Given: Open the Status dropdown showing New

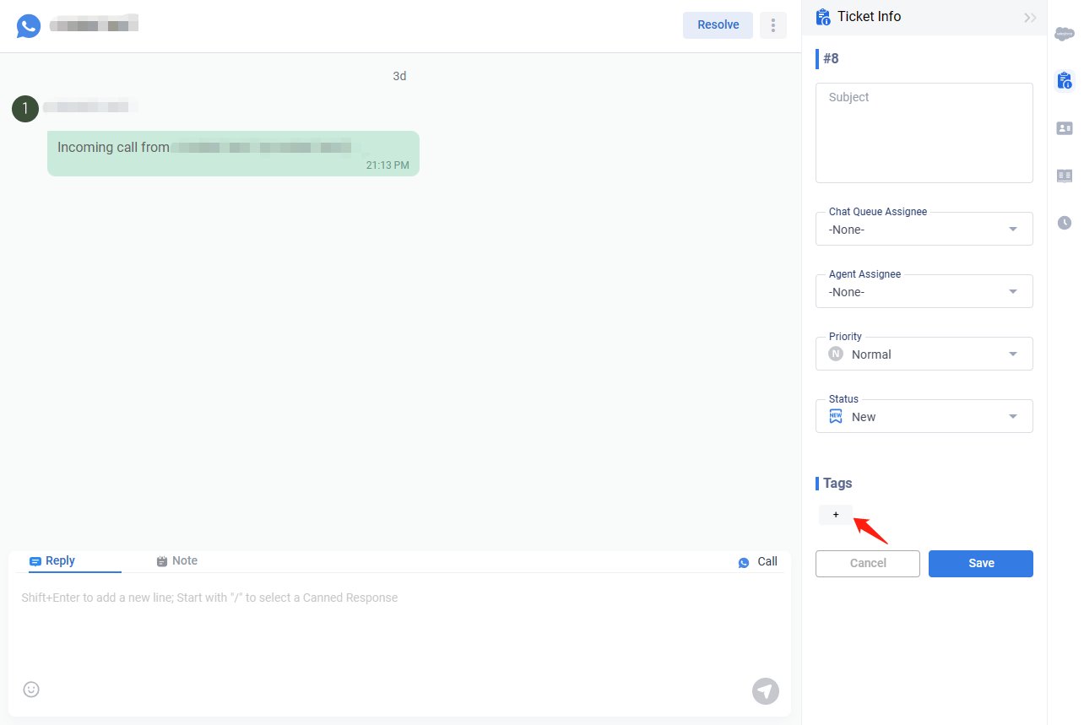Looking at the screenshot, I should pos(924,417).
